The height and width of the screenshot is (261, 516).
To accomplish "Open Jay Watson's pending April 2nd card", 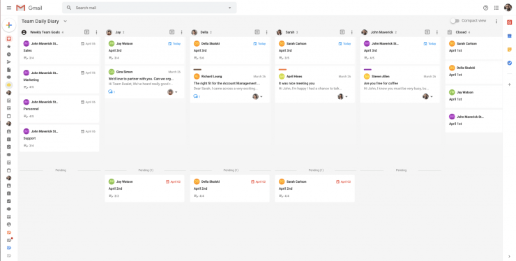I will 144,188.
